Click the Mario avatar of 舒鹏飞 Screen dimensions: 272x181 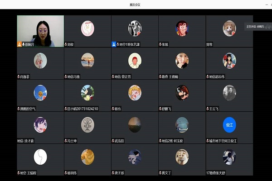click(182, 92)
